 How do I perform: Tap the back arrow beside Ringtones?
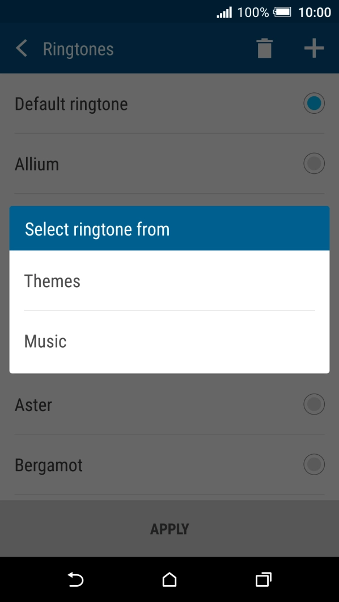[x=22, y=49]
